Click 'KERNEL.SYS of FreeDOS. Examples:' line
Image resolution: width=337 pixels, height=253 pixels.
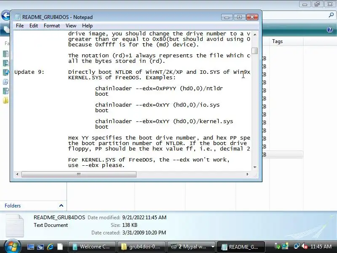click(122, 78)
